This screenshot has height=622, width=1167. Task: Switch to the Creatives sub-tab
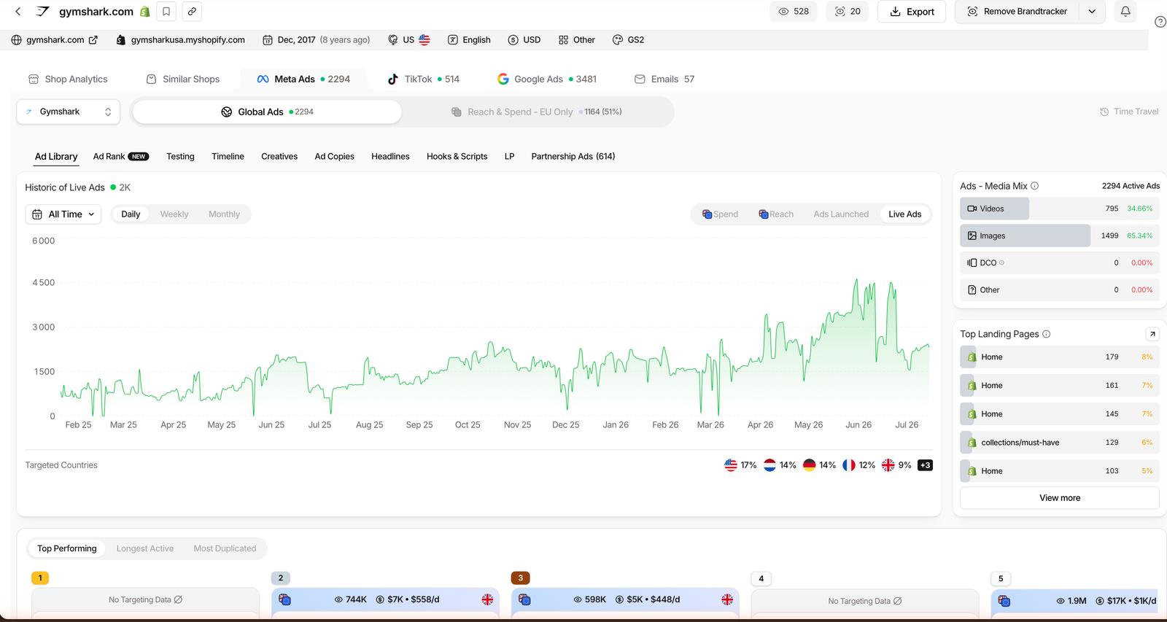click(279, 157)
